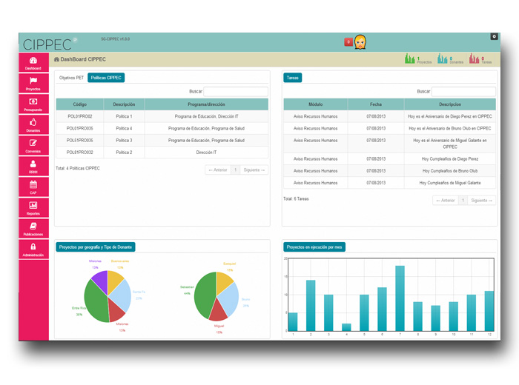Open the Dashboard sidebar icon
The height and width of the screenshot is (385, 519).
[33, 61]
